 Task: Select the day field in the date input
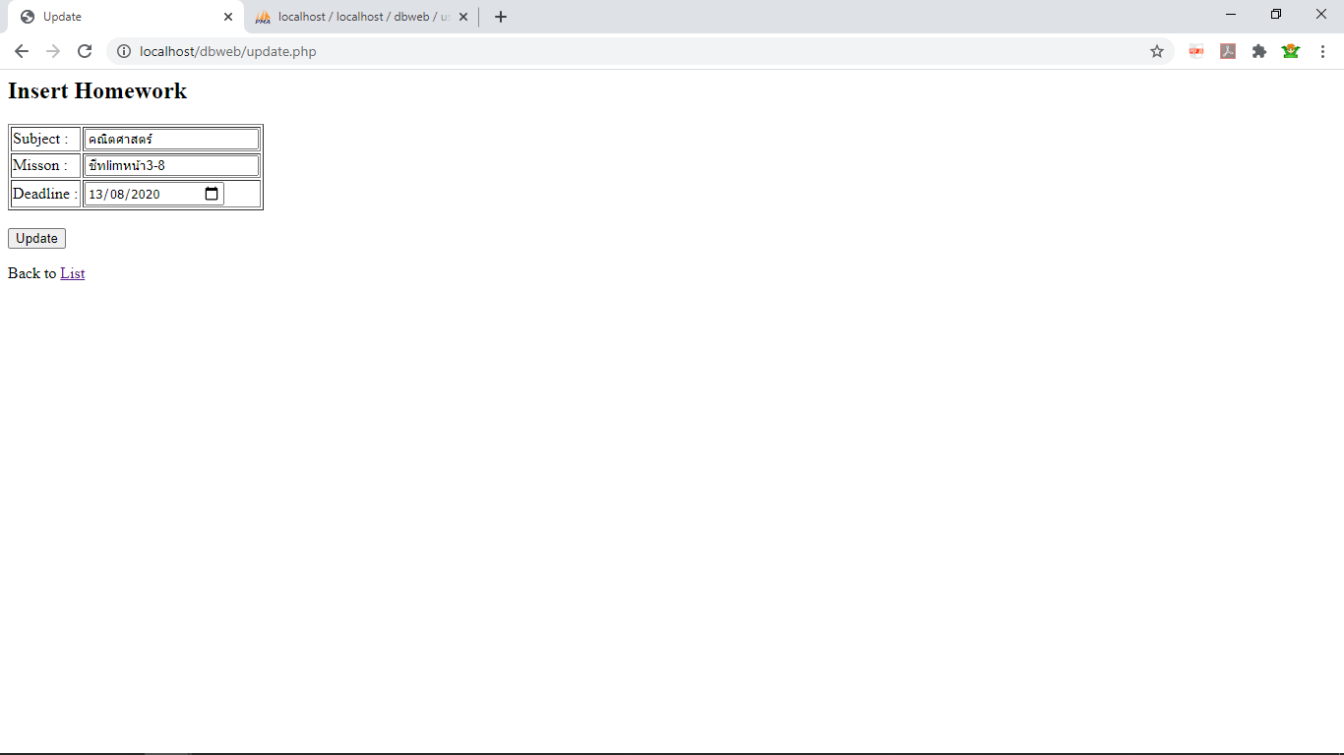click(93, 194)
